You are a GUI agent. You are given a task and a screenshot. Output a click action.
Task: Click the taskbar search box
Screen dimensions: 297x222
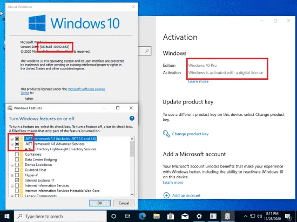tap(60, 216)
